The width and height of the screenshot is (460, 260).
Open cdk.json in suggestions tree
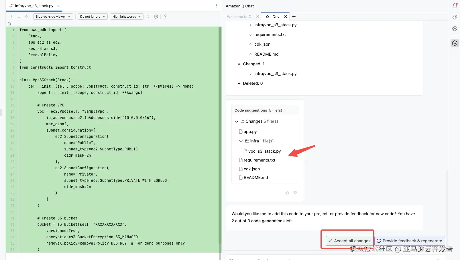(x=251, y=169)
